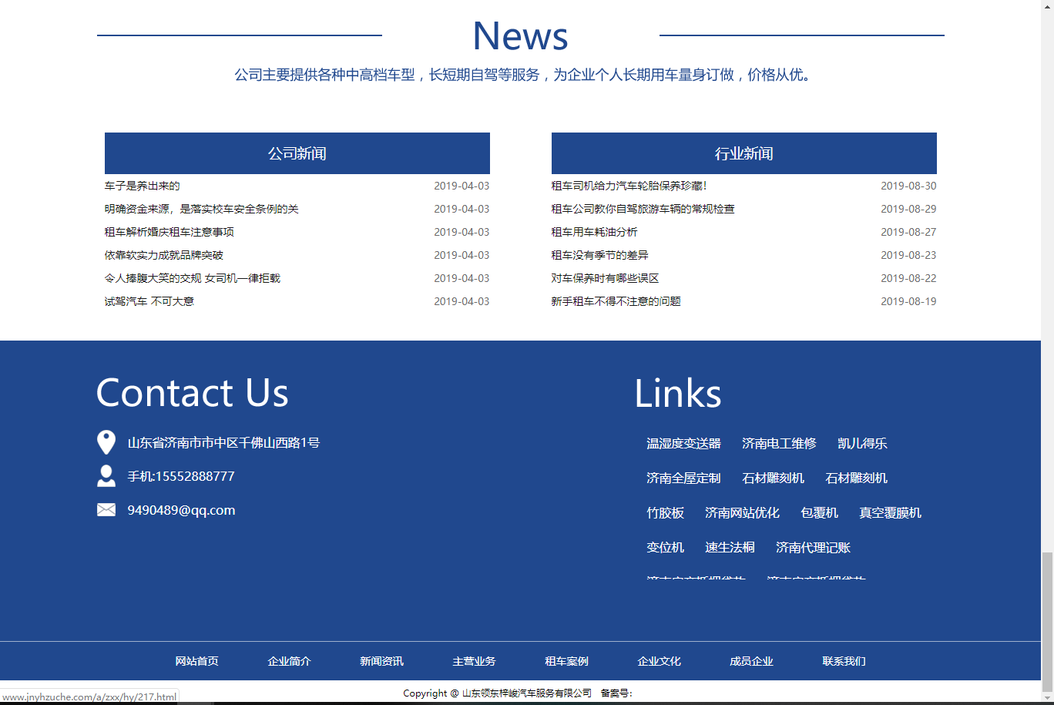Screen dimensions: 1054x705
Task: Open the 行业新闻 section header
Action: click(744, 153)
